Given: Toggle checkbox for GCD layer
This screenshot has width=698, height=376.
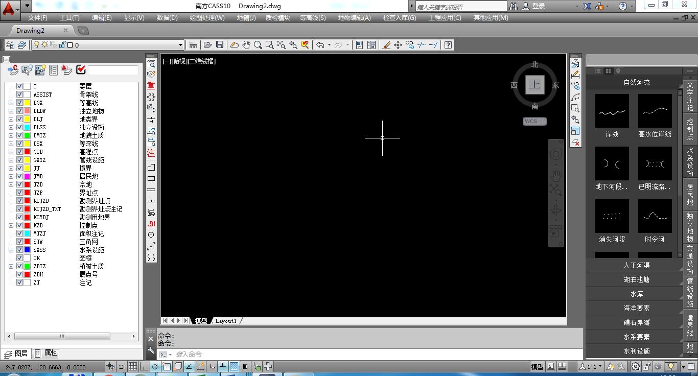Looking at the screenshot, I should tap(19, 152).
